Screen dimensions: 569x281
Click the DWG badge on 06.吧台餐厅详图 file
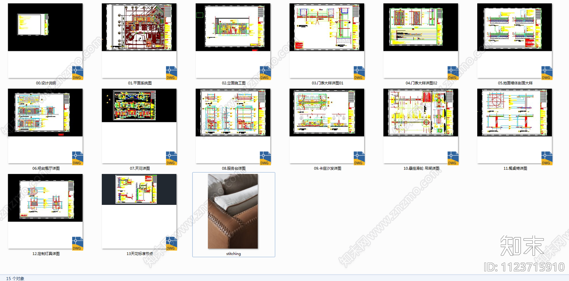[78, 158]
